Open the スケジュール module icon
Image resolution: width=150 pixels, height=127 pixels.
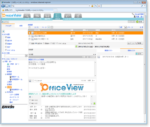37,16
